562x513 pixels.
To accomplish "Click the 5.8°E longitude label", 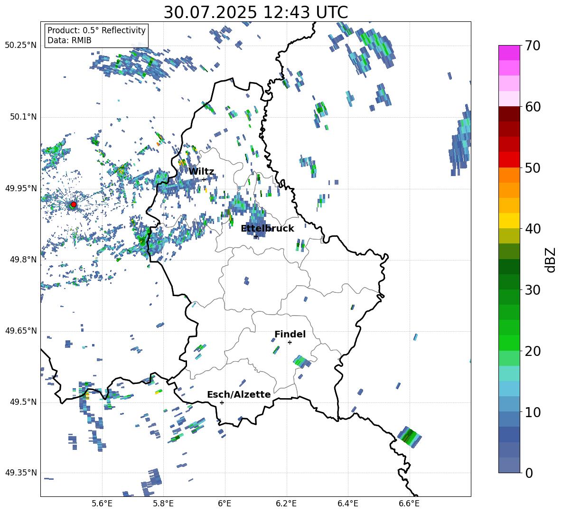I will coord(163,504).
